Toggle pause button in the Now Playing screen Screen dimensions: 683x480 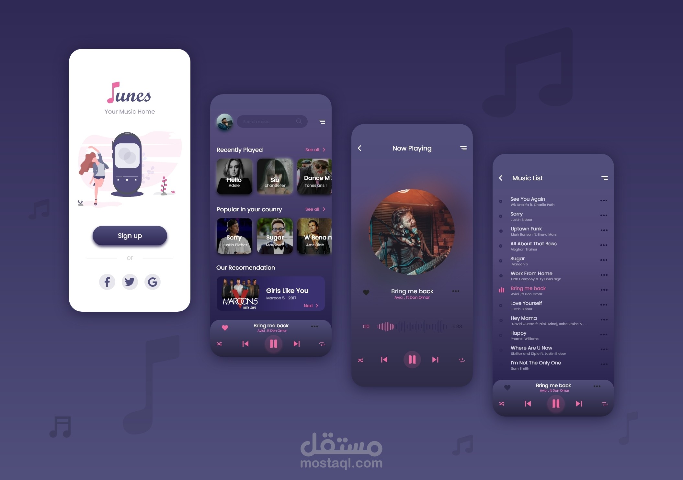(x=412, y=360)
